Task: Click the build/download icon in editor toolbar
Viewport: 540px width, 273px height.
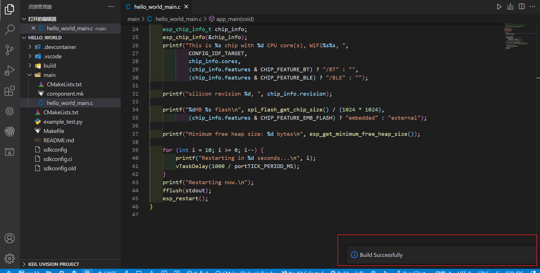Action: 510,7
